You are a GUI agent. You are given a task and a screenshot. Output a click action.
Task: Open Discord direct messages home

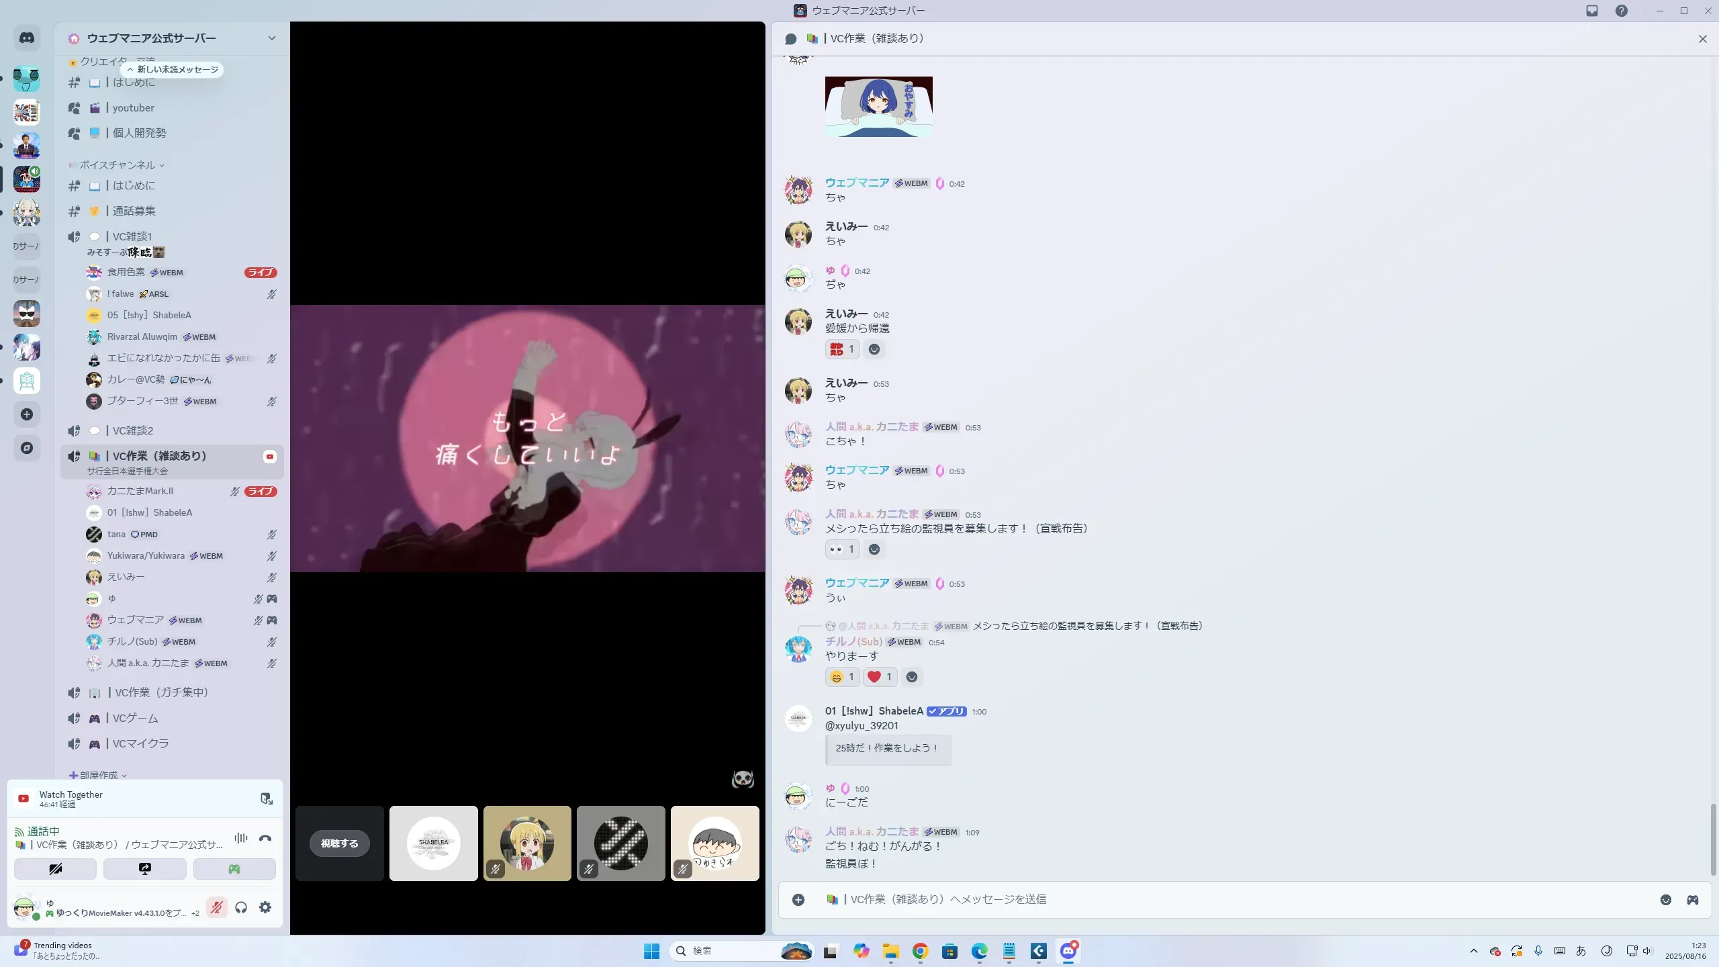pos(27,38)
